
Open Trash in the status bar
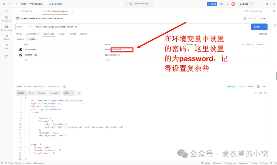click(264, 163)
